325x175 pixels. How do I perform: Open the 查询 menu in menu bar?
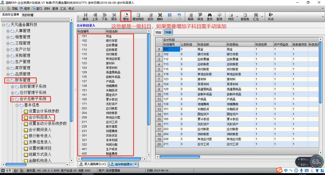[55, 8]
